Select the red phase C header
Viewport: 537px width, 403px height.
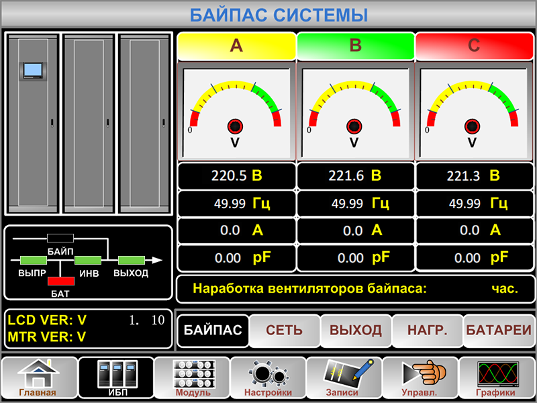(x=474, y=46)
